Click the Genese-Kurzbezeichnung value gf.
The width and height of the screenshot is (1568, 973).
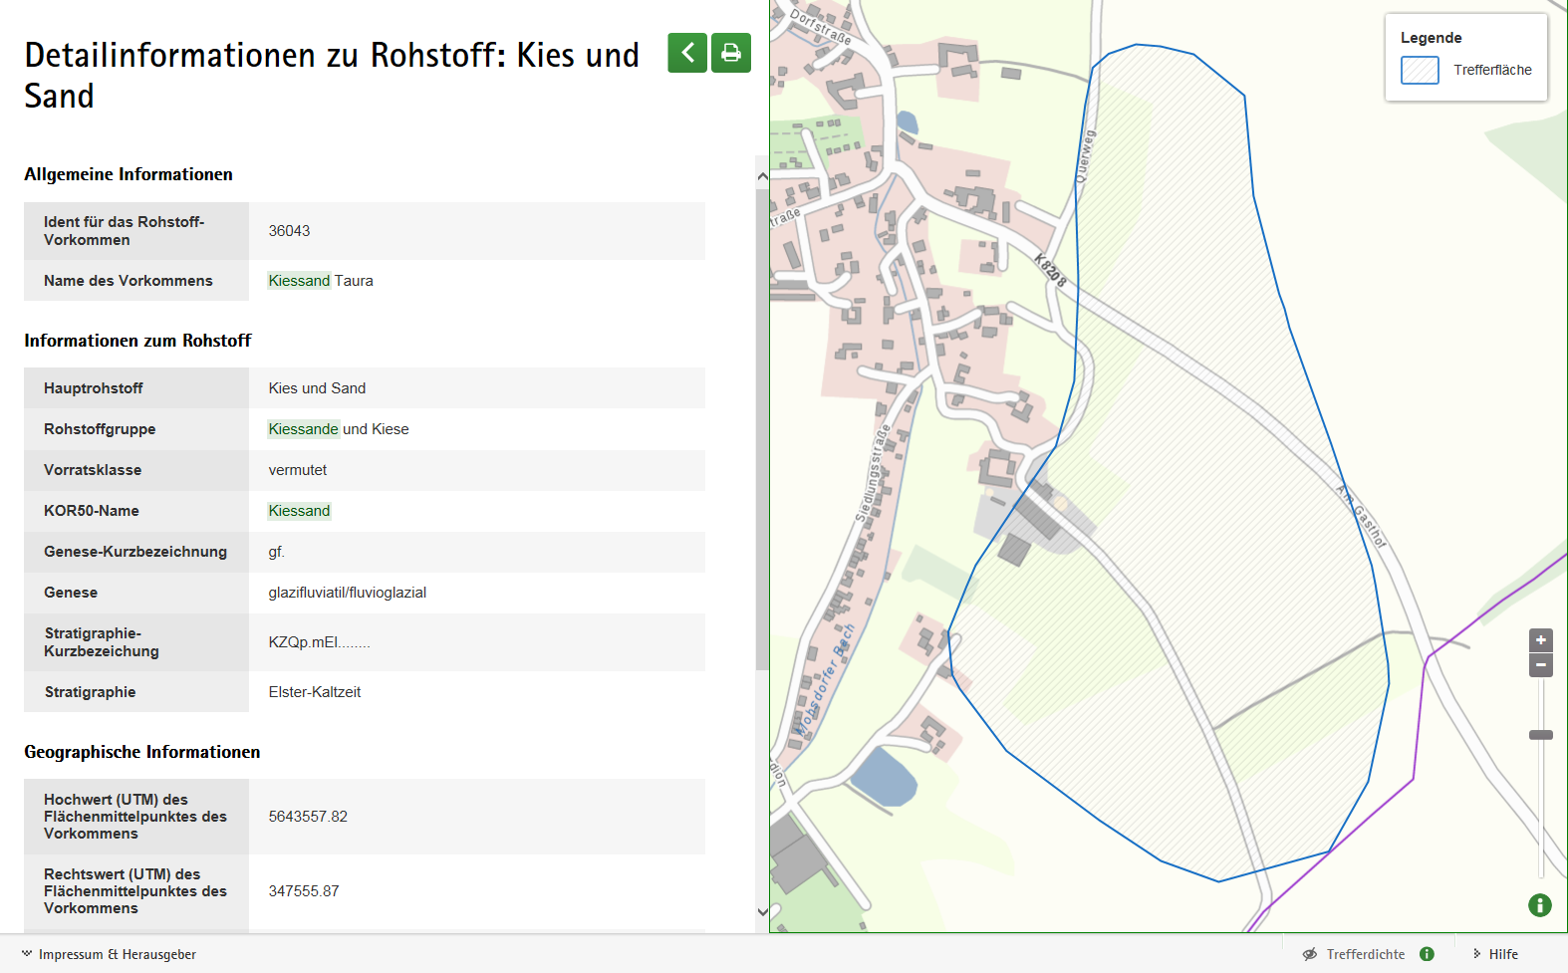pos(276,552)
